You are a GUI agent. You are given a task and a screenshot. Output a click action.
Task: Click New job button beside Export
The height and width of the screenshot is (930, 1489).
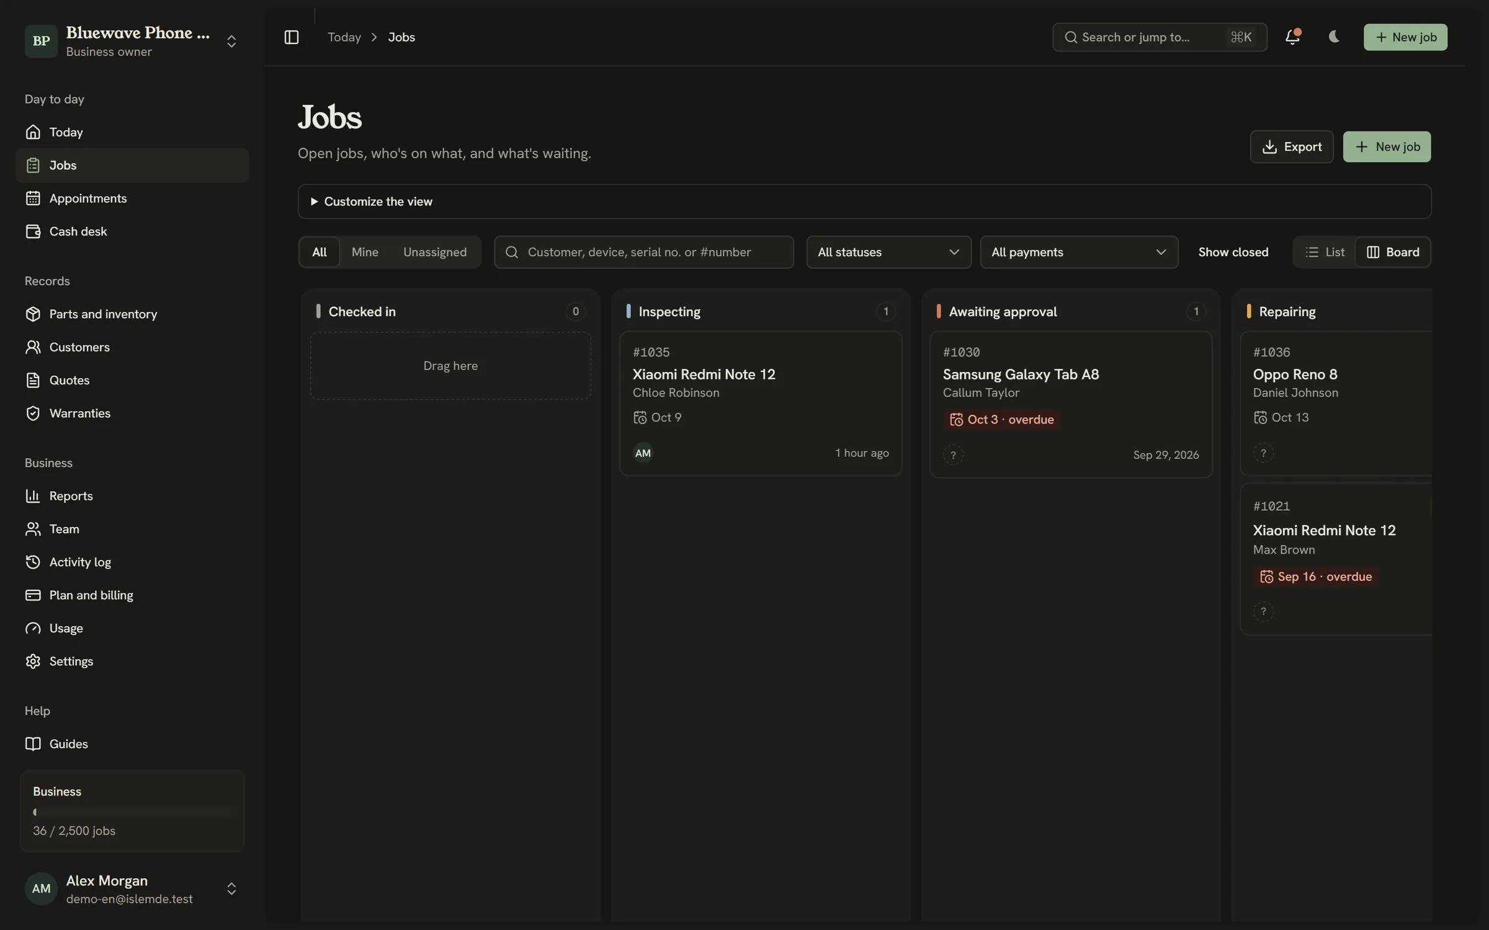point(1387,147)
